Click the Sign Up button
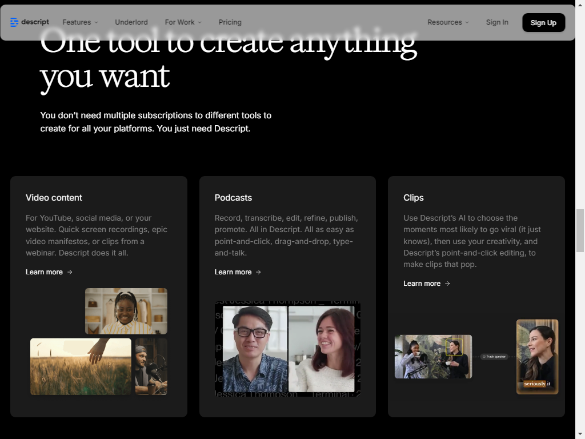Viewport: 585px width, 439px height. (544, 22)
